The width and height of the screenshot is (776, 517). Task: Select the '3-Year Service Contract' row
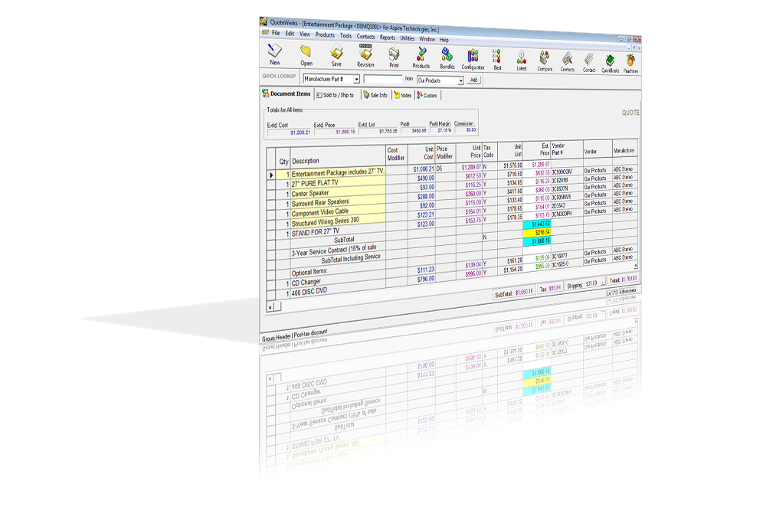point(338,249)
